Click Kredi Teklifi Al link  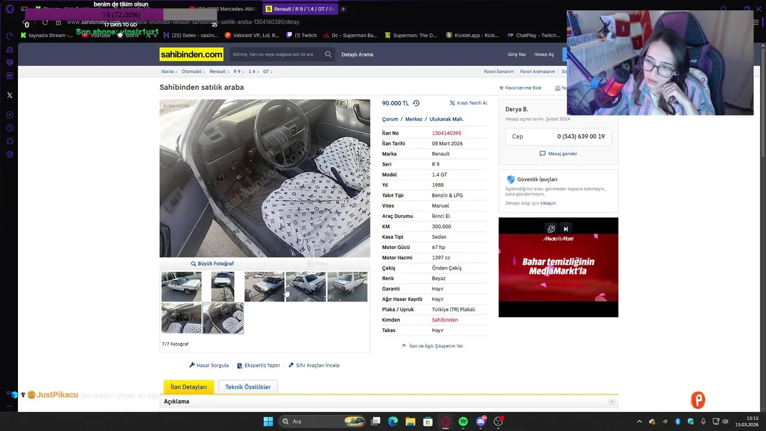click(469, 103)
